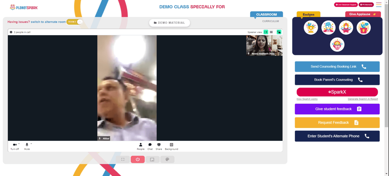This screenshot has width=389, height=176.
Task: Award the podium speaker badge
Action: point(364,27)
